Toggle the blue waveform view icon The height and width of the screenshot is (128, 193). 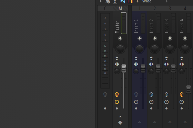(123, 1)
